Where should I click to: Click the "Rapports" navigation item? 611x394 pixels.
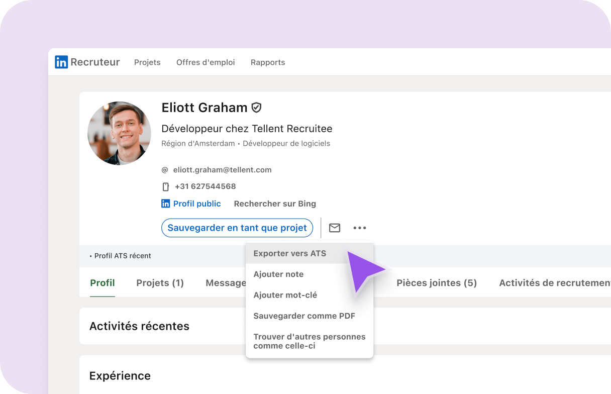click(x=268, y=62)
